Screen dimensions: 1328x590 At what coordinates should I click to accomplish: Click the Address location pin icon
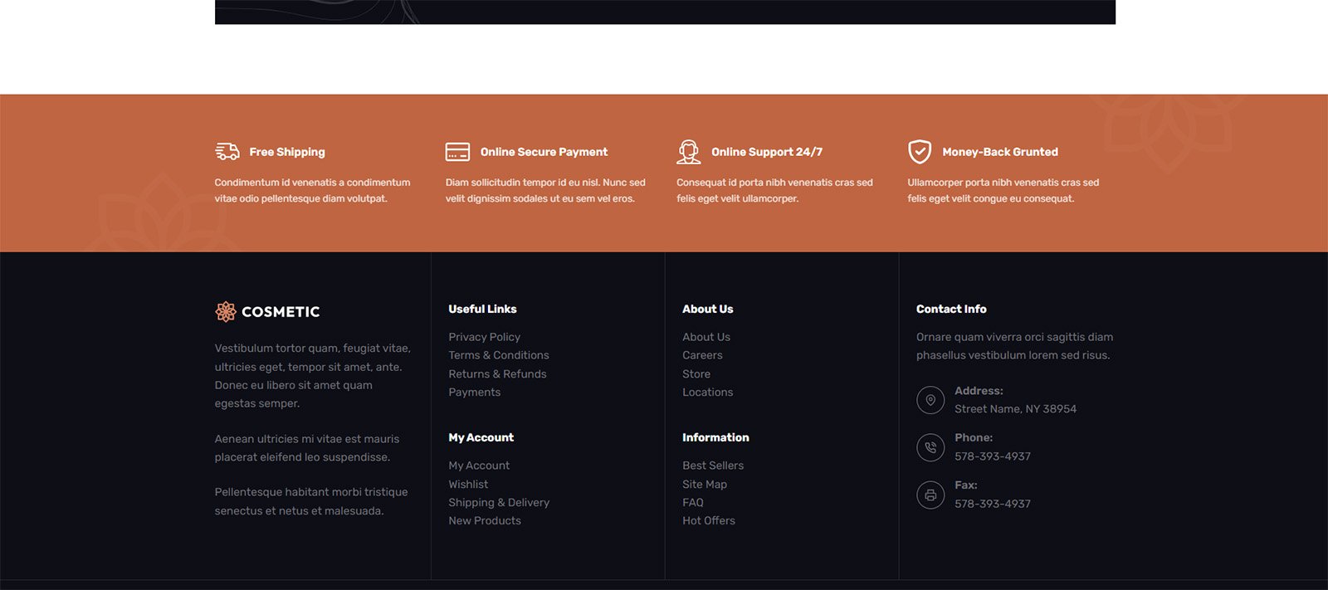point(930,400)
